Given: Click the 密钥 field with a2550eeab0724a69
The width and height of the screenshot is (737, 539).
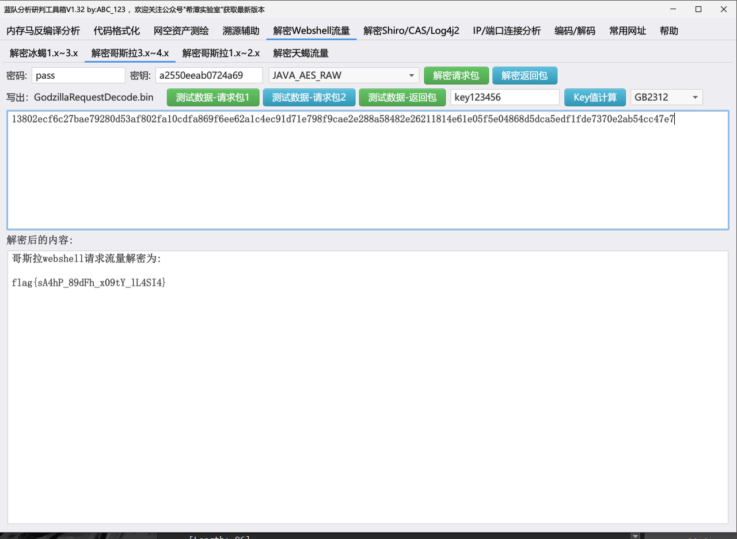Looking at the screenshot, I should click(x=209, y=75).
